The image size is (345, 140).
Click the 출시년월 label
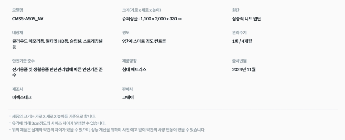(239, 61)
